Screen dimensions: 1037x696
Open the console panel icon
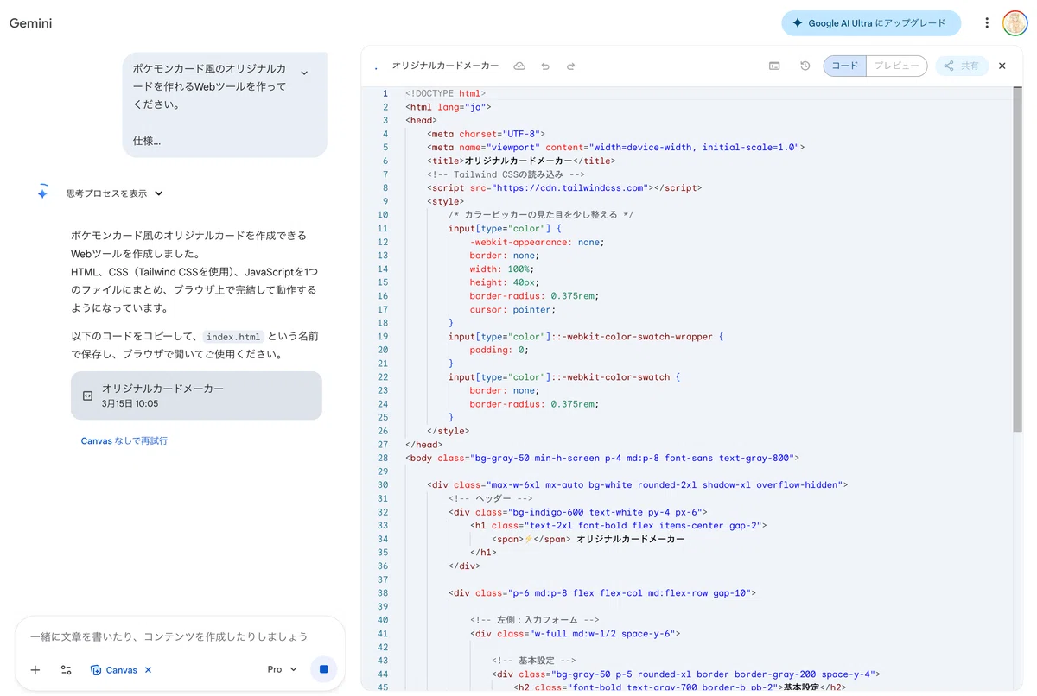774,66
